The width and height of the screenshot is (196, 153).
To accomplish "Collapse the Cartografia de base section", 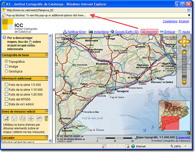I will click(x=47, y=54).
